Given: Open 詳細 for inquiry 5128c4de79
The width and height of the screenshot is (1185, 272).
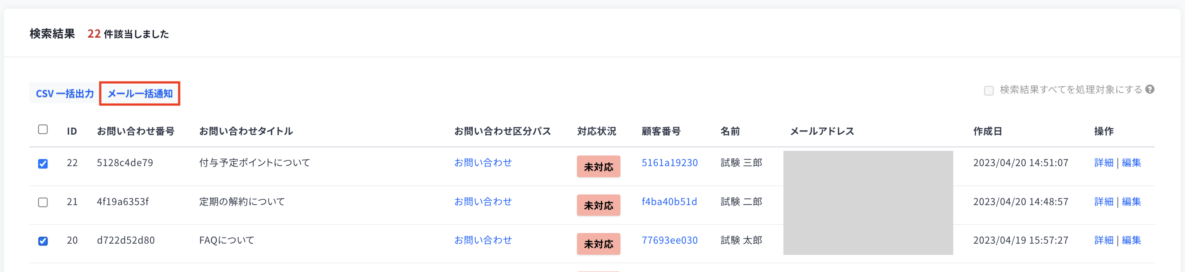Looking at the screenshot, I should tap(1103, 163).
